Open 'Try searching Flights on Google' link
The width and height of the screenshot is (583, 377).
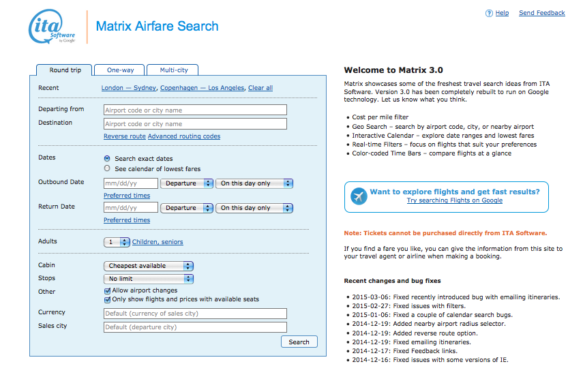tap(454, 200)
